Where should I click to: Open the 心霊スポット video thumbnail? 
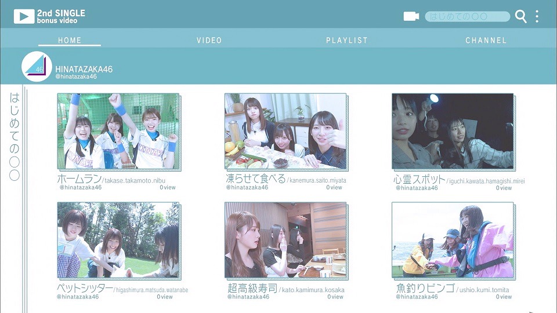click(453, 131)
